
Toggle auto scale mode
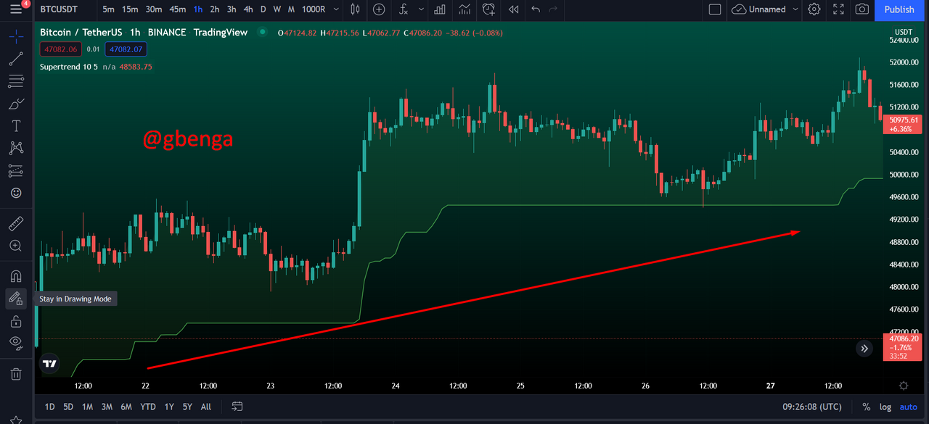pos(909,407)
